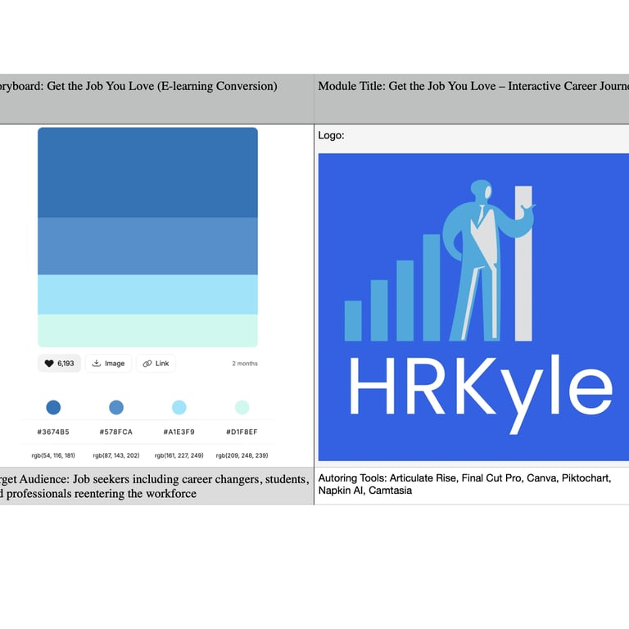Click the rgb(209, 248, 239) value

point(242,455)
